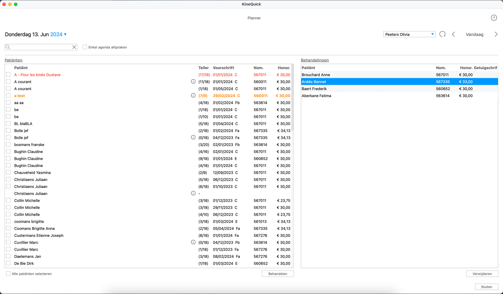Focus the patient search field
503x294 pixels.
click(x=41, y=47)
